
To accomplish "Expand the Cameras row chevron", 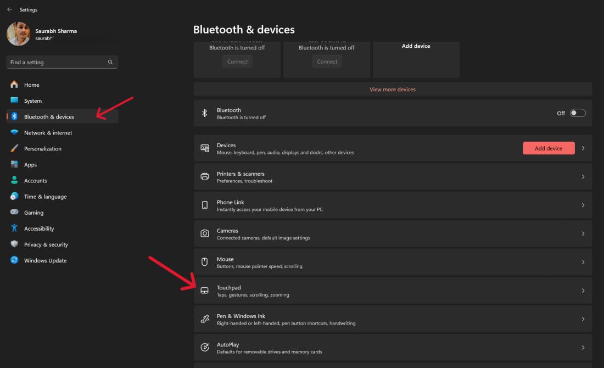I will [583, 233].
